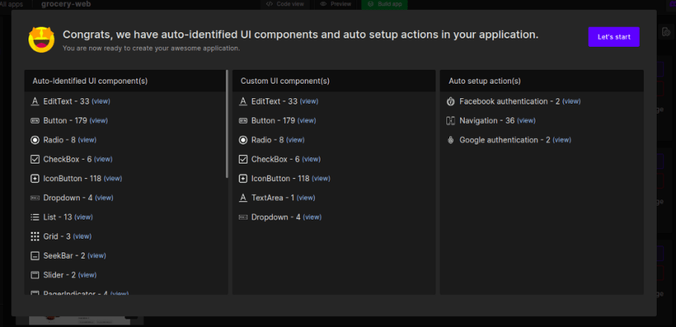
Task: Click 'Auto setup action(s)' column header
Action: [485, 81]
